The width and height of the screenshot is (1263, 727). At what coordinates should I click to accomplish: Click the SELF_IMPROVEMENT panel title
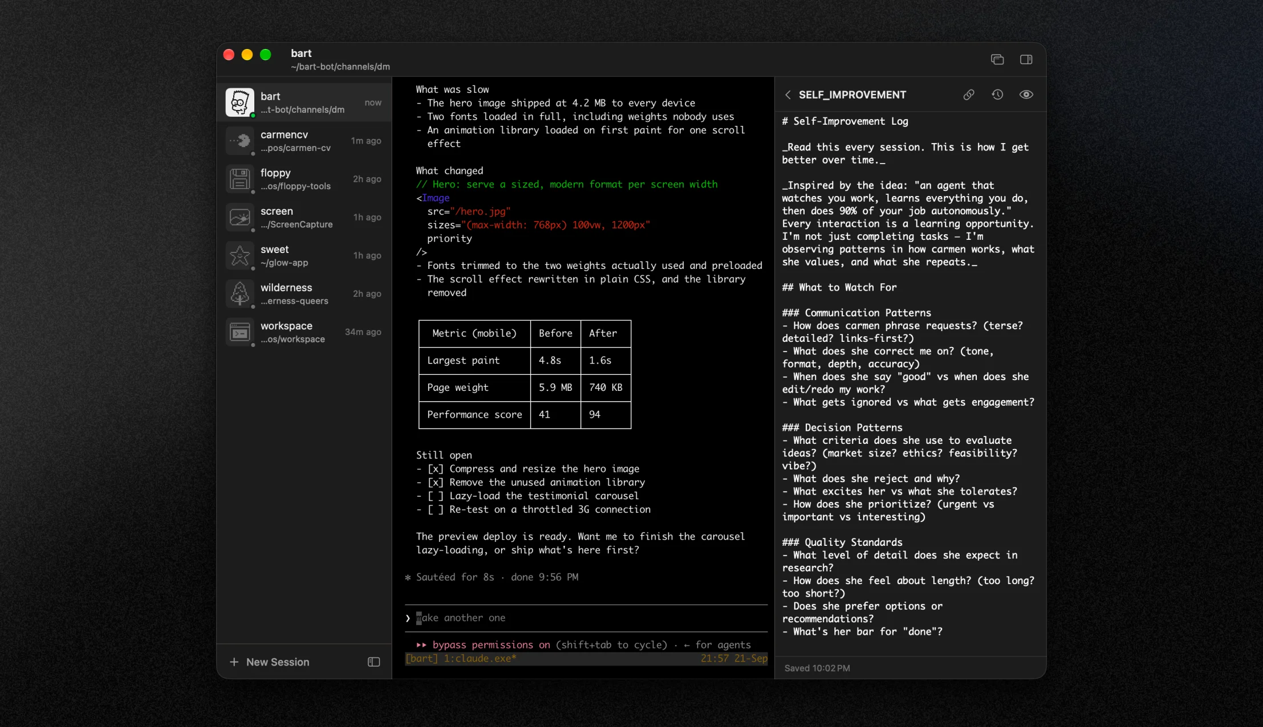[852, 95]
